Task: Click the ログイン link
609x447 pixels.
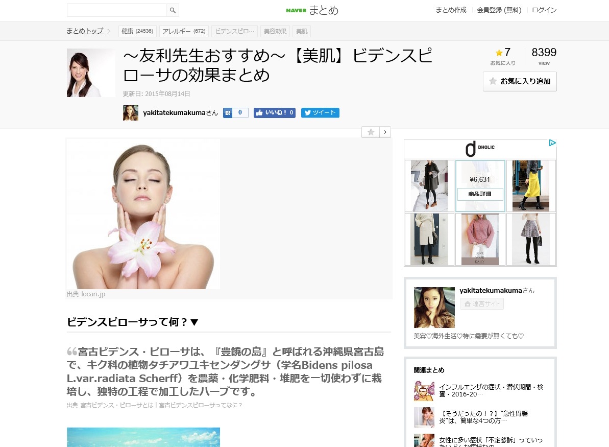Action: (x=544, y=10)
